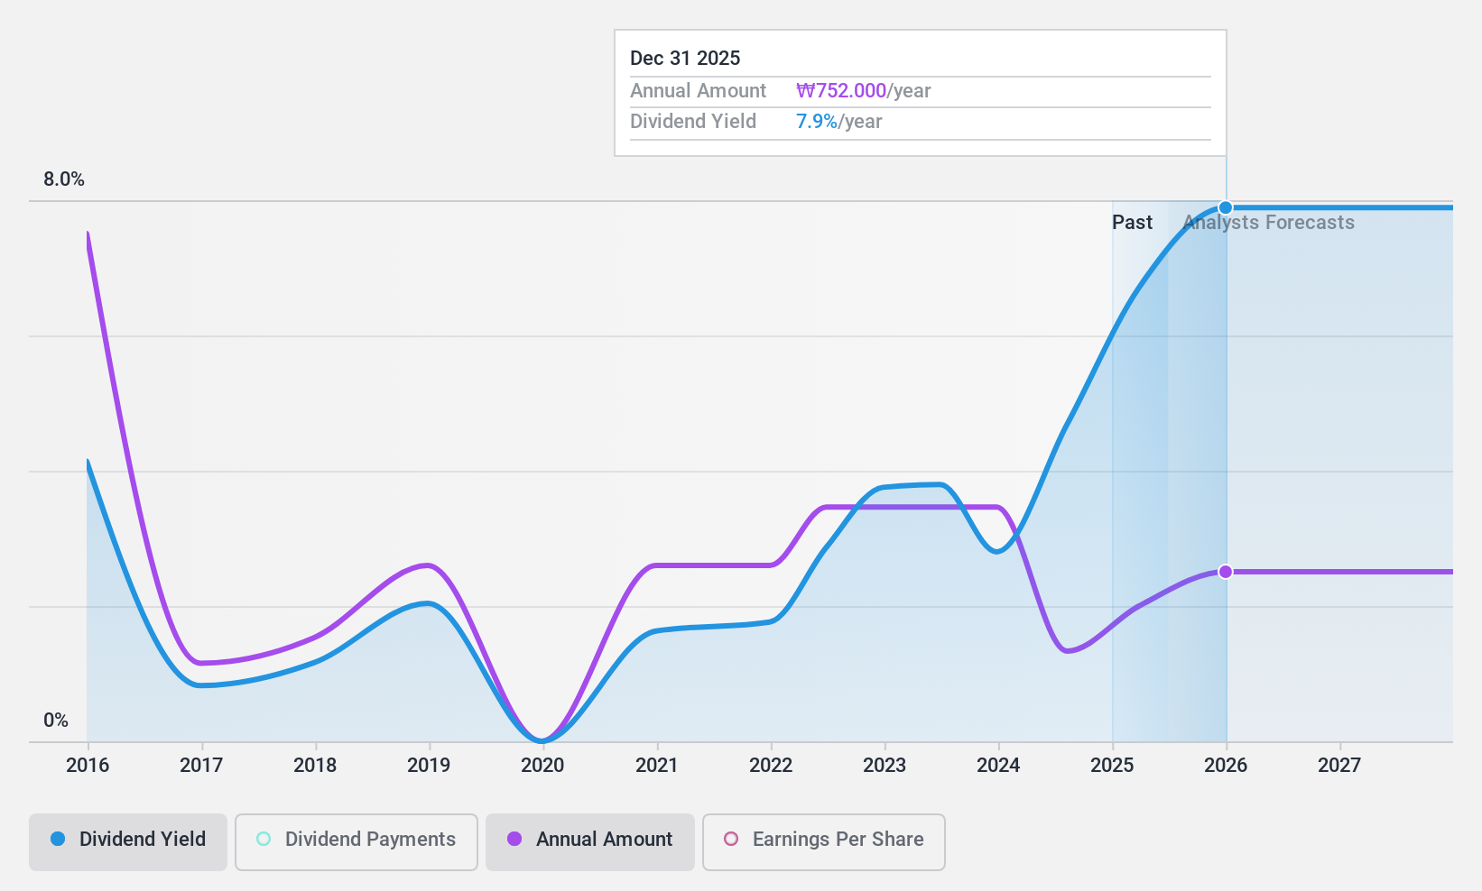Click the teal circle in Dividend Payments legend
Image resolution: width=1482 pixels, height=891 pixels.
pyautogui.click(x=264, y=839)
